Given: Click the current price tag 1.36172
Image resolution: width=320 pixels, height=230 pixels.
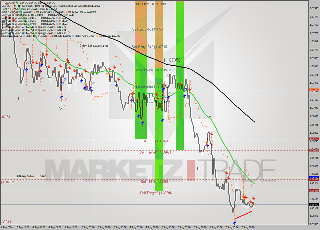Looking at the screenshot, I should click(x=314, y=204).
